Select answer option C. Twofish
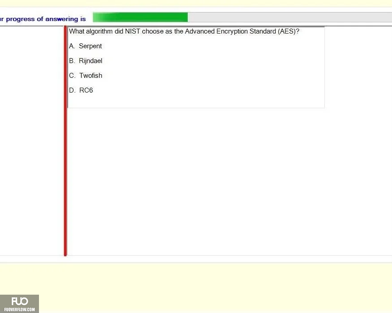Viewport: 392px width, 313px height. click(86, 76)
